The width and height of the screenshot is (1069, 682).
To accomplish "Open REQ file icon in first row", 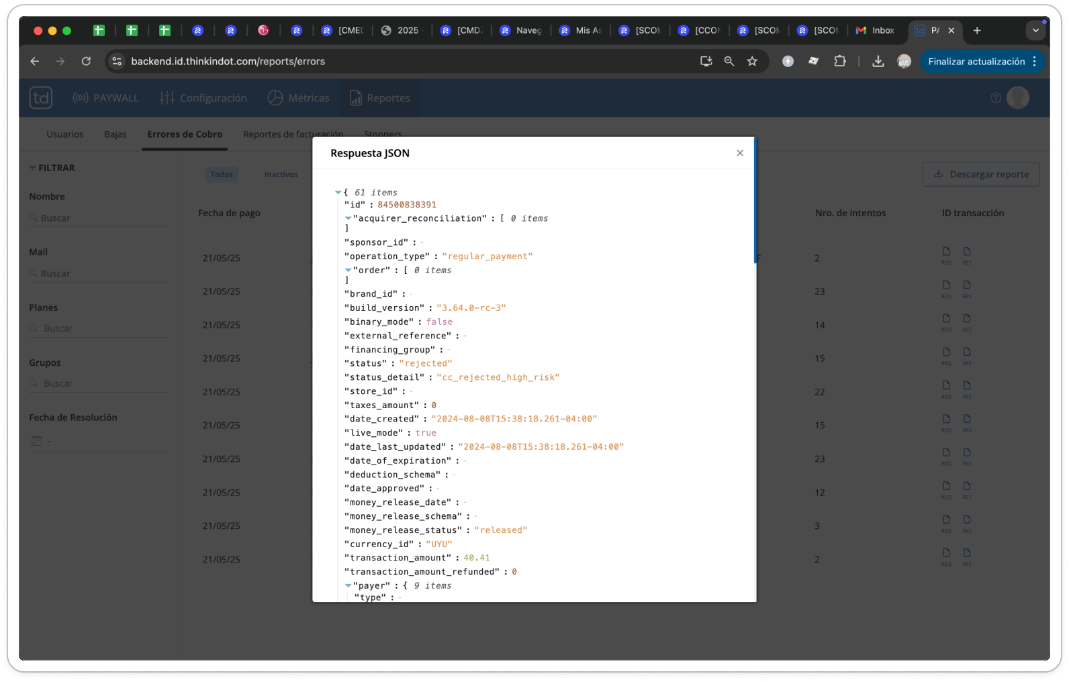I will point(946,254).
